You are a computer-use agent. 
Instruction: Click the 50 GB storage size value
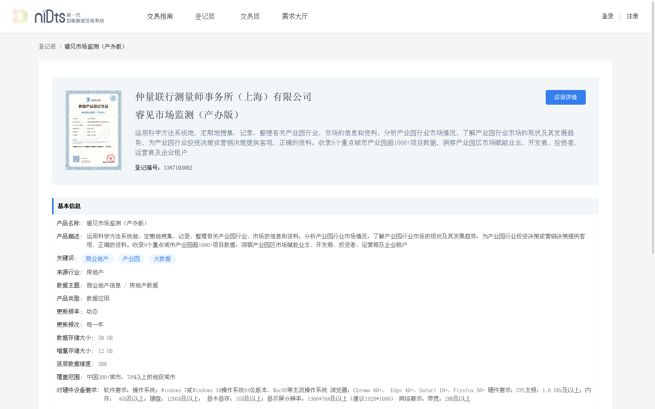[x=105, y=338]
